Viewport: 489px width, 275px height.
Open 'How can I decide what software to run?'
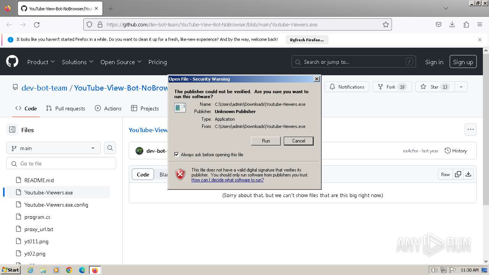(x=227, y=180)
